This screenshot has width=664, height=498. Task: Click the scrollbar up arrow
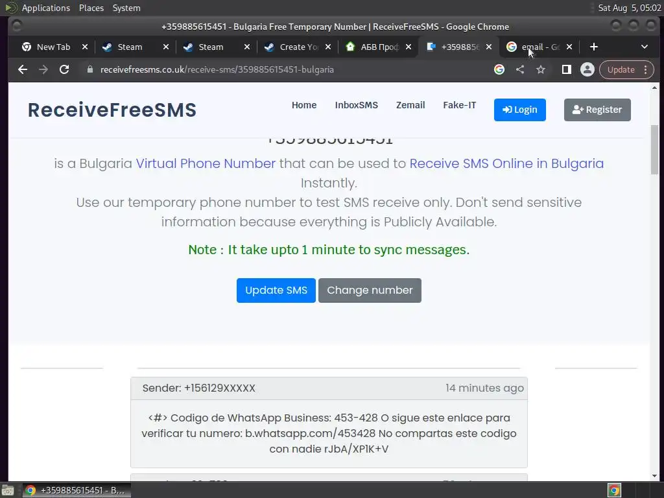654,88
